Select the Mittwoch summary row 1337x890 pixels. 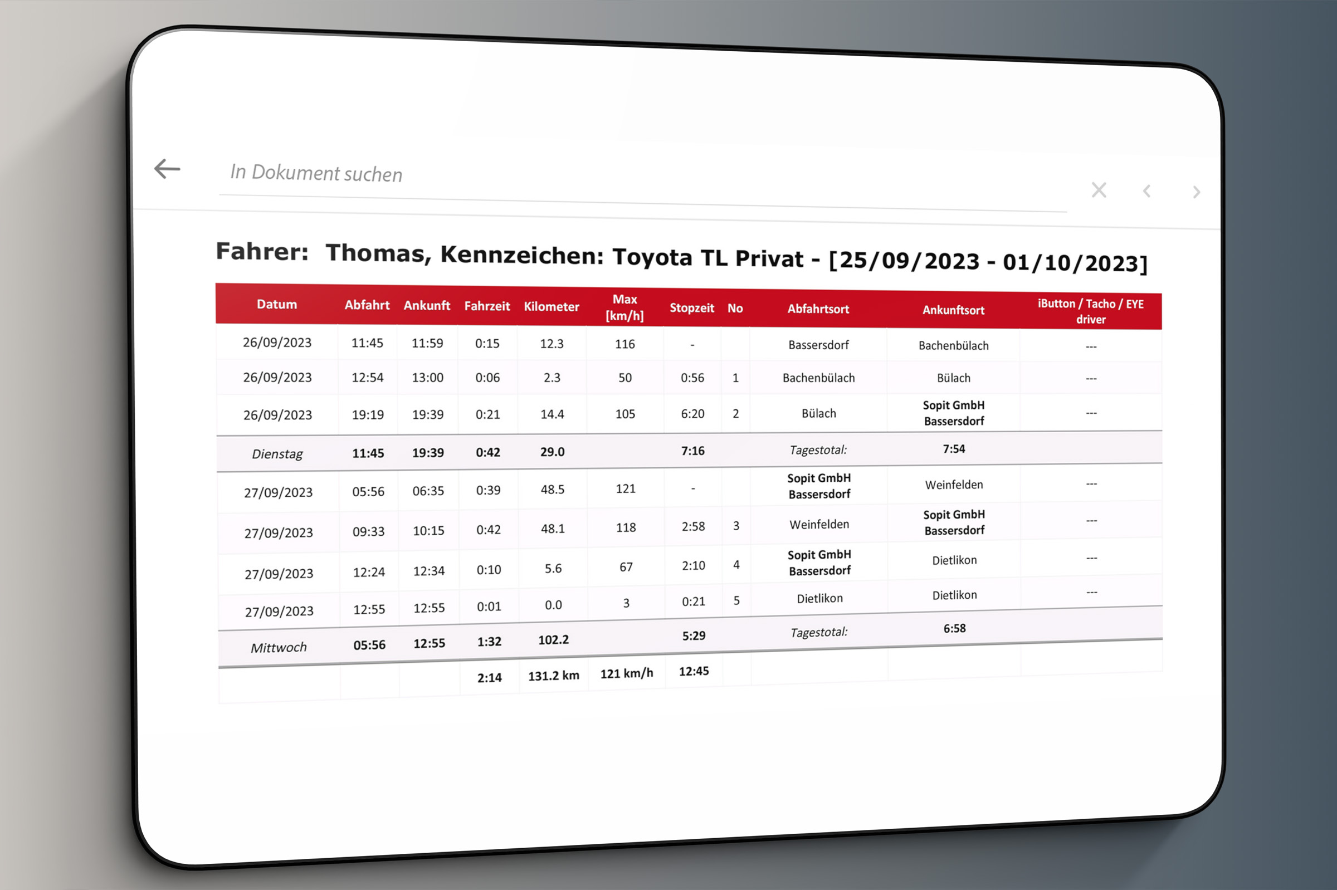pos(278,648)
